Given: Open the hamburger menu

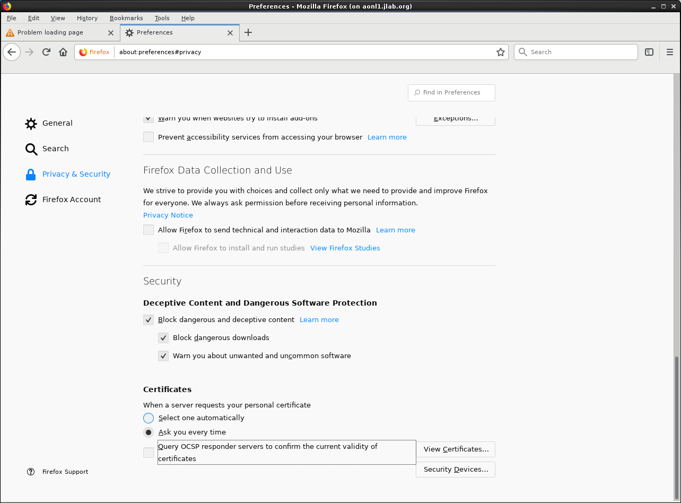Looking at the screenshot, I should pos(669,52).
